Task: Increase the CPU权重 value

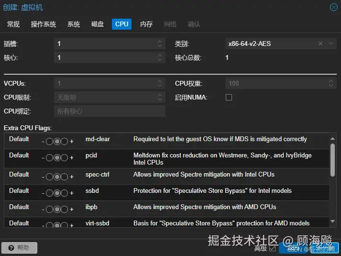Action: pos(331,81)
